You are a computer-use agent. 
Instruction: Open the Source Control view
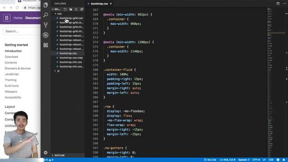45,25
